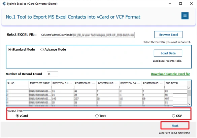Click the SL NO column header
The height and width of the screenshot is (138, 197).
pos(17,83)
